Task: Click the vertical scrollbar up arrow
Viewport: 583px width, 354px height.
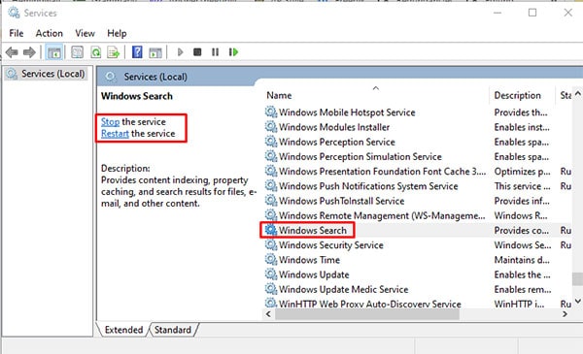Action: tap(577, 94)
